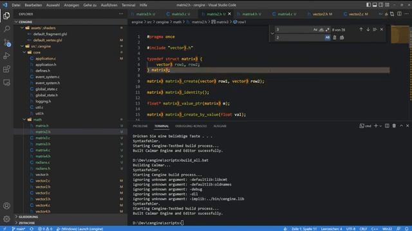Click Zeile 7, Spalte 11 in status bar
Screen dimensions: 412x231
tap(304, 228)
